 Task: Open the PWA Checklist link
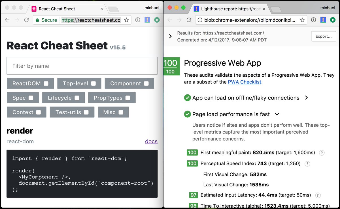coord(245,82)
